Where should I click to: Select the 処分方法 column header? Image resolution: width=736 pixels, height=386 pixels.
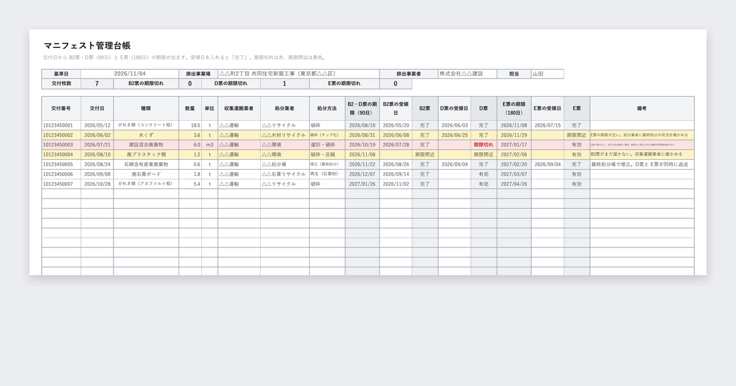tap(327, 108)
